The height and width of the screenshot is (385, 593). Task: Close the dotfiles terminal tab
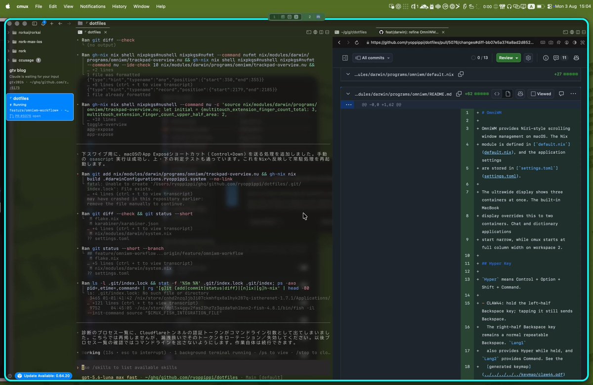105,32
